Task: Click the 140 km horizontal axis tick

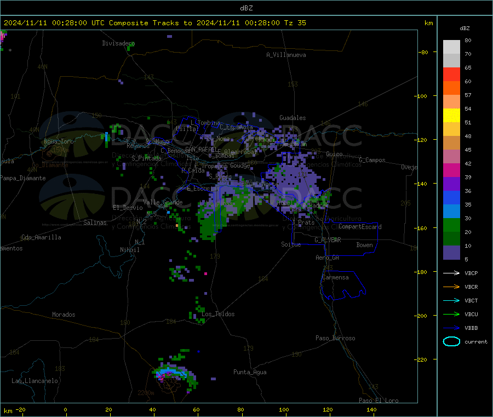Action: tap(371, 409)
